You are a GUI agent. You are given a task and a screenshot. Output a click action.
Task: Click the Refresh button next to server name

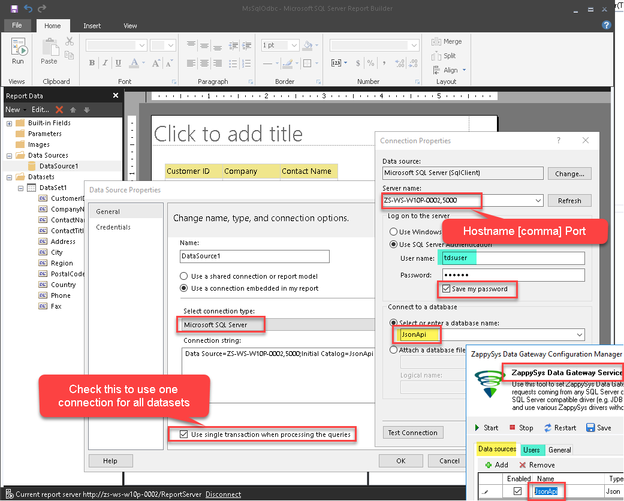click(569, 201)
